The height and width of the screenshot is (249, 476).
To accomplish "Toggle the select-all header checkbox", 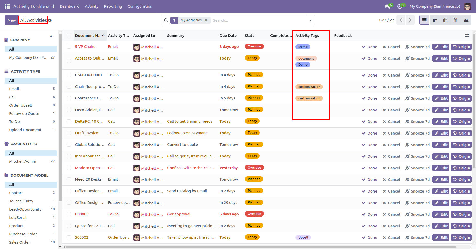I will (x=69, y=36).
